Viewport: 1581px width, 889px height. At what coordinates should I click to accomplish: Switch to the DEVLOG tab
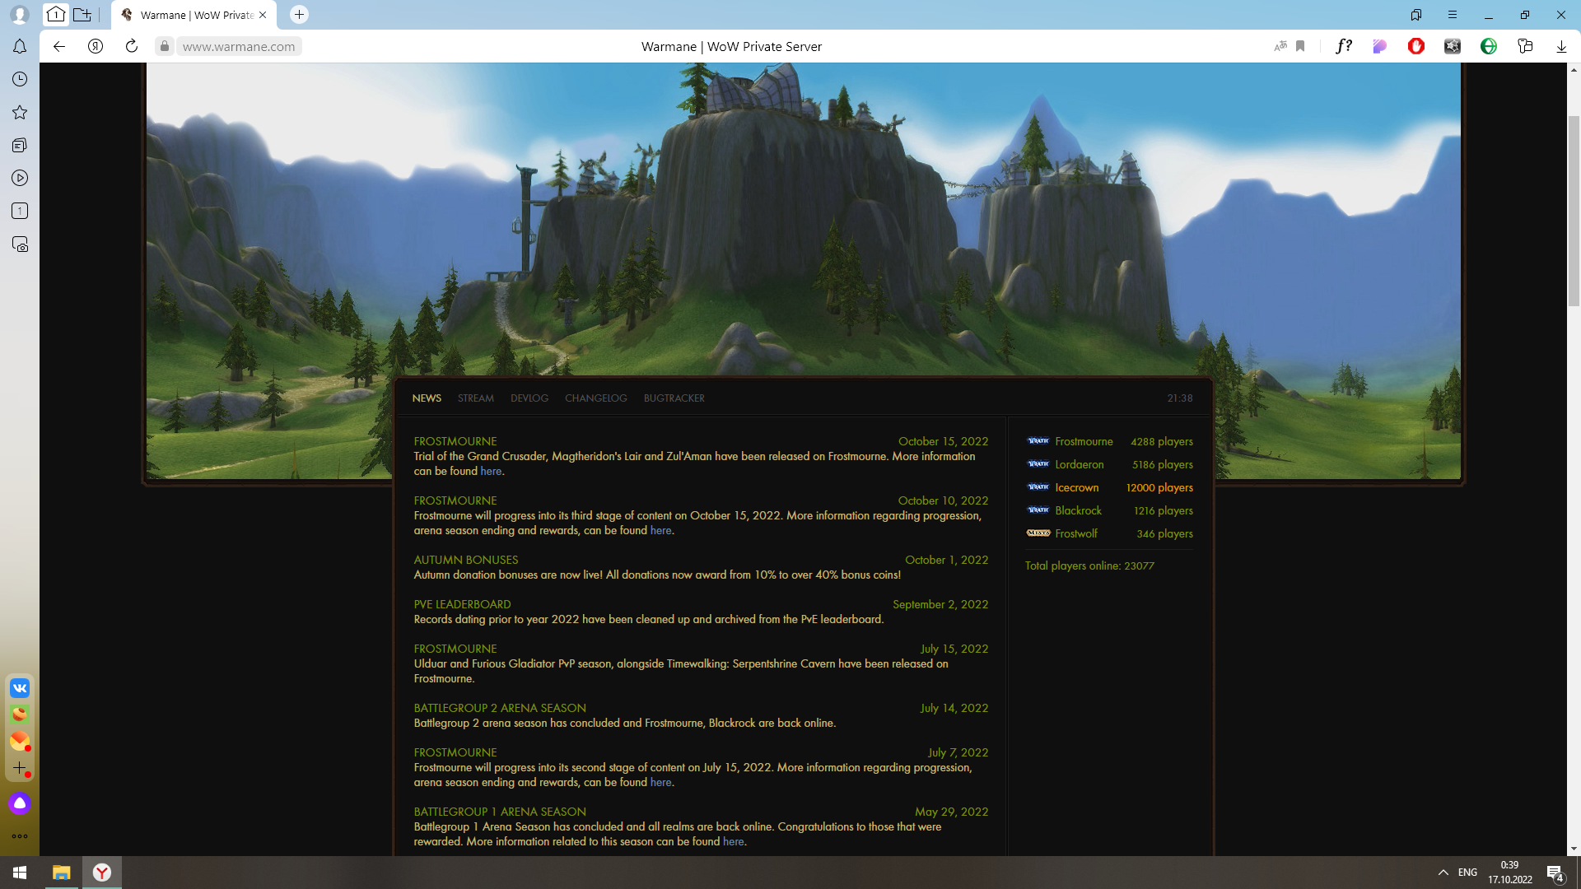pos(529,398)
